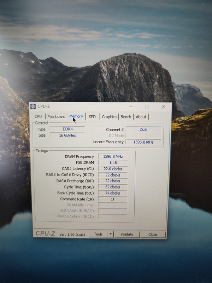Screen dimensions: 212x283
Task: Click the Size field showing 16 GBytes
Action: pos(67,135)
